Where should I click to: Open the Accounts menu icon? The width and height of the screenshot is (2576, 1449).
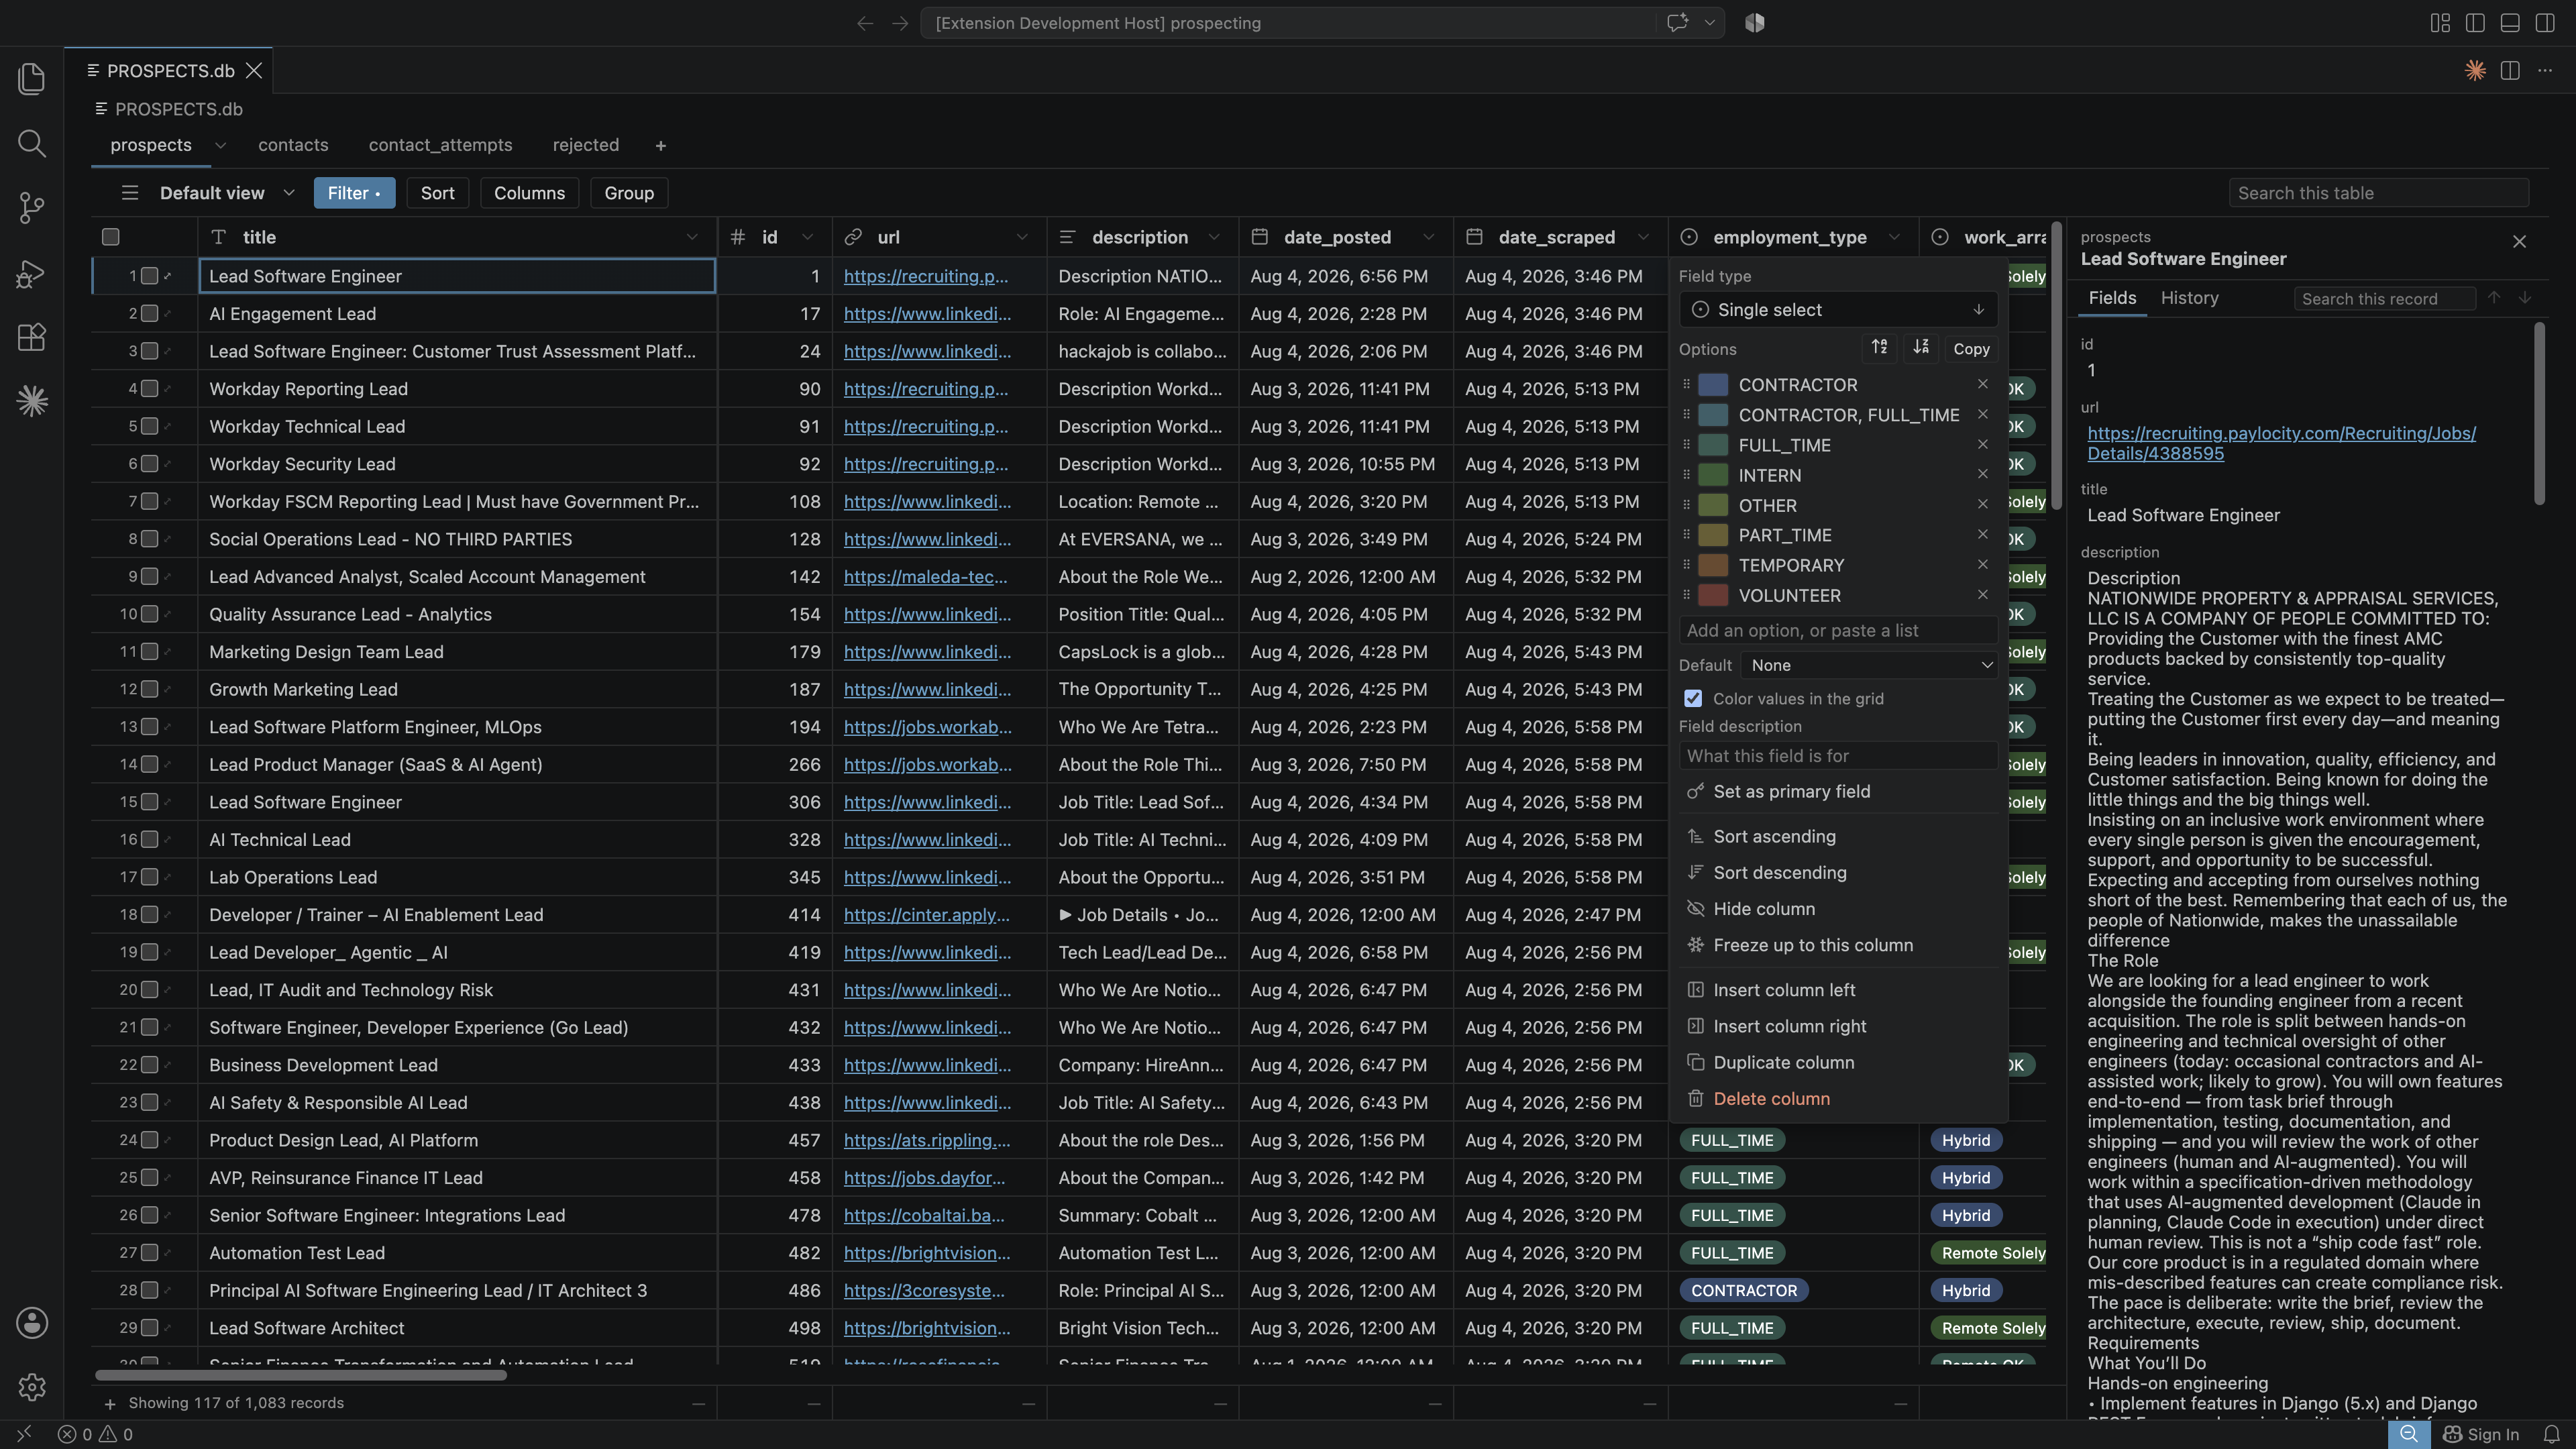click(x=32, y=1323)
